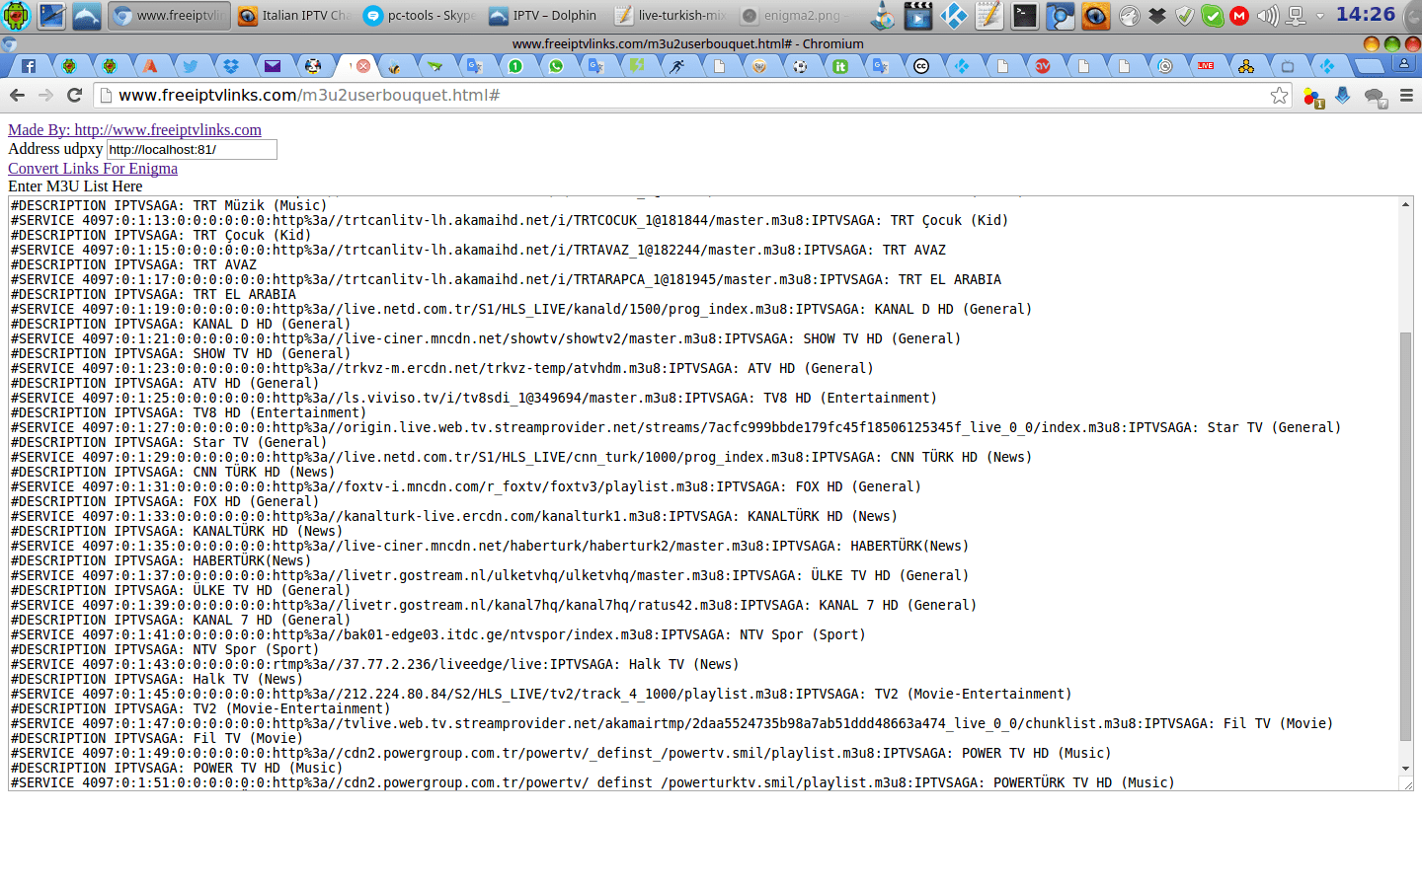Viewport: 1422px width, 888px height.
Task: Click the Chromium launcher icon in the panel
Action: point(1061,15)
